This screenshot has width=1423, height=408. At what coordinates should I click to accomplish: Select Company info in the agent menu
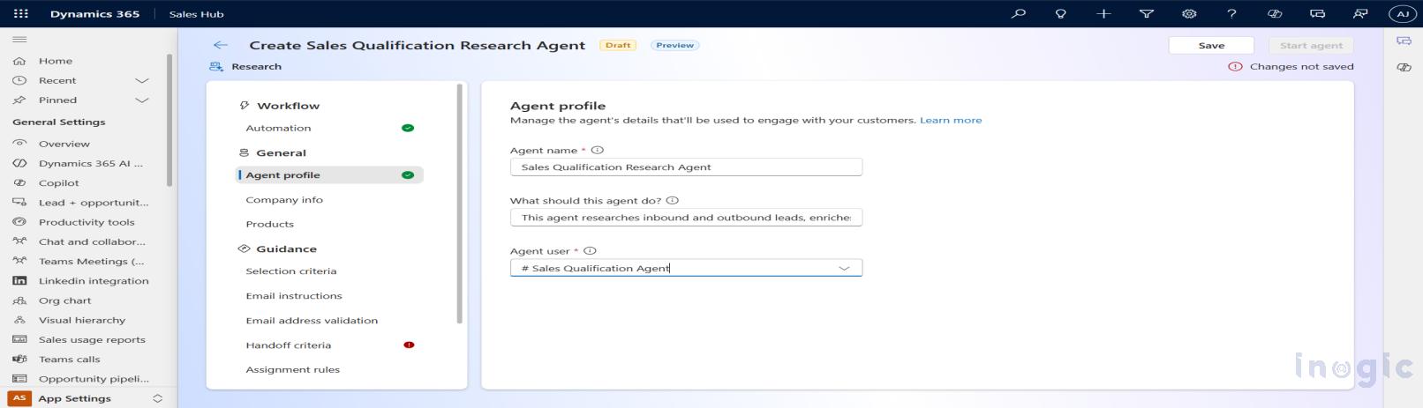[284, 200]
